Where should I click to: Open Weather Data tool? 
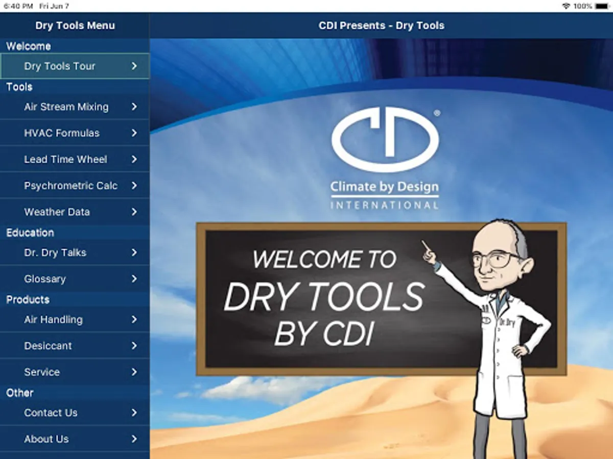point(75,212)
